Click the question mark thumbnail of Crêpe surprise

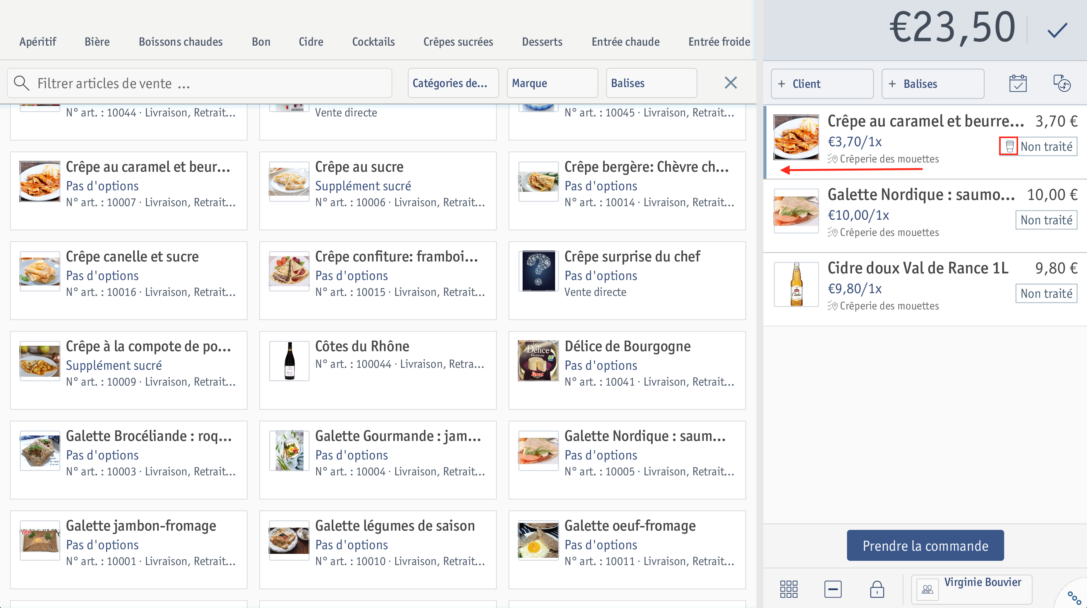538,271
